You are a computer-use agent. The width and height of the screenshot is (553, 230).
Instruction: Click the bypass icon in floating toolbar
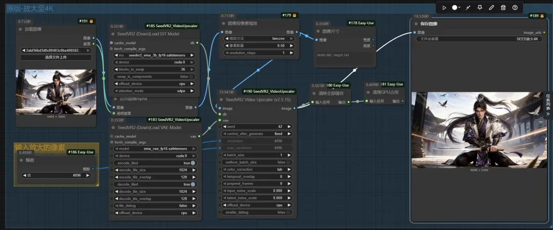tap(468, 7)
